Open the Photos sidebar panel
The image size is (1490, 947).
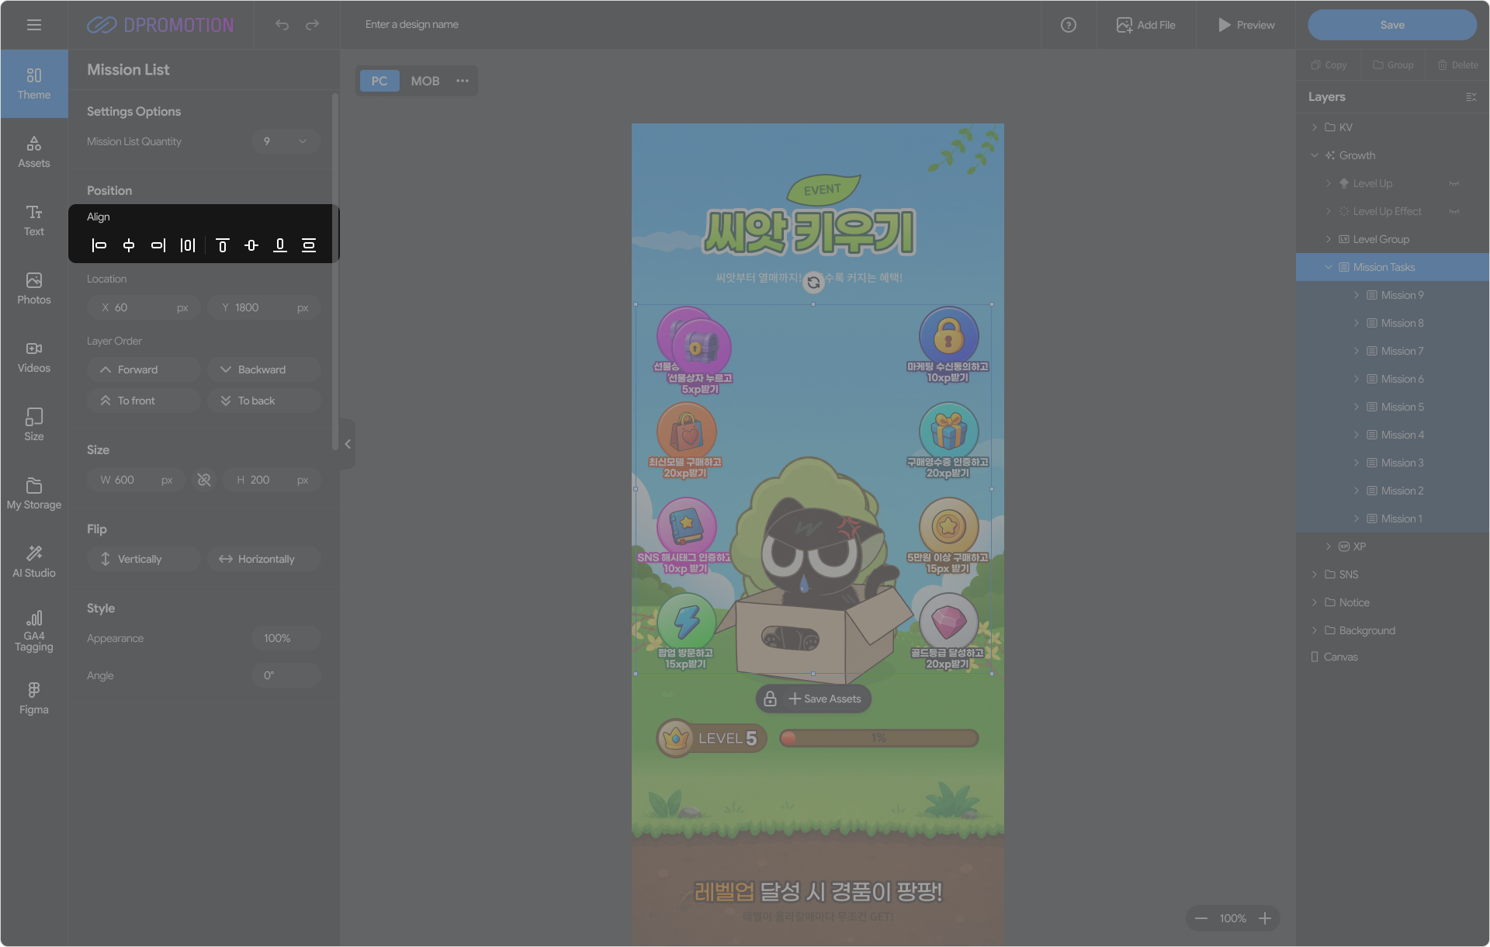coord(34,289)
